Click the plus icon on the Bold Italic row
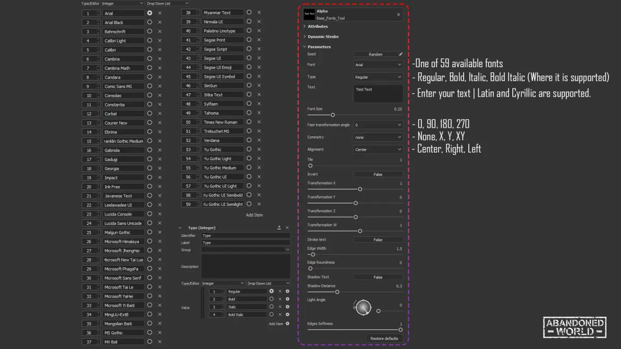Image resolution: width=621 pixels, height=349 pixels. pos(288,314)
